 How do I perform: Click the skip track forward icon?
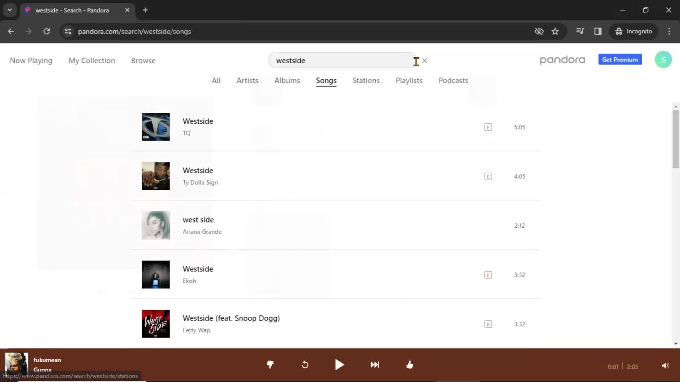coord(374,365)
